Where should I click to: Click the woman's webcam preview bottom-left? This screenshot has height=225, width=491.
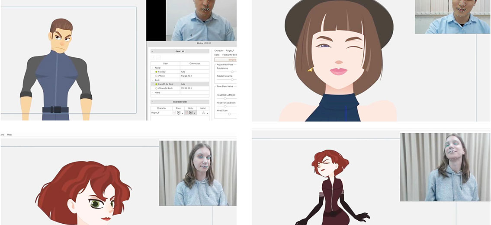tap(198, 173)
